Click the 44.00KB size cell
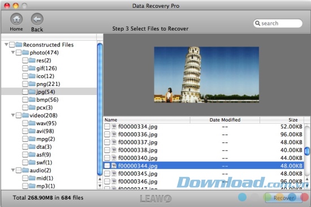This screenshot has height=207, width=311. click(x=291, y=158)
